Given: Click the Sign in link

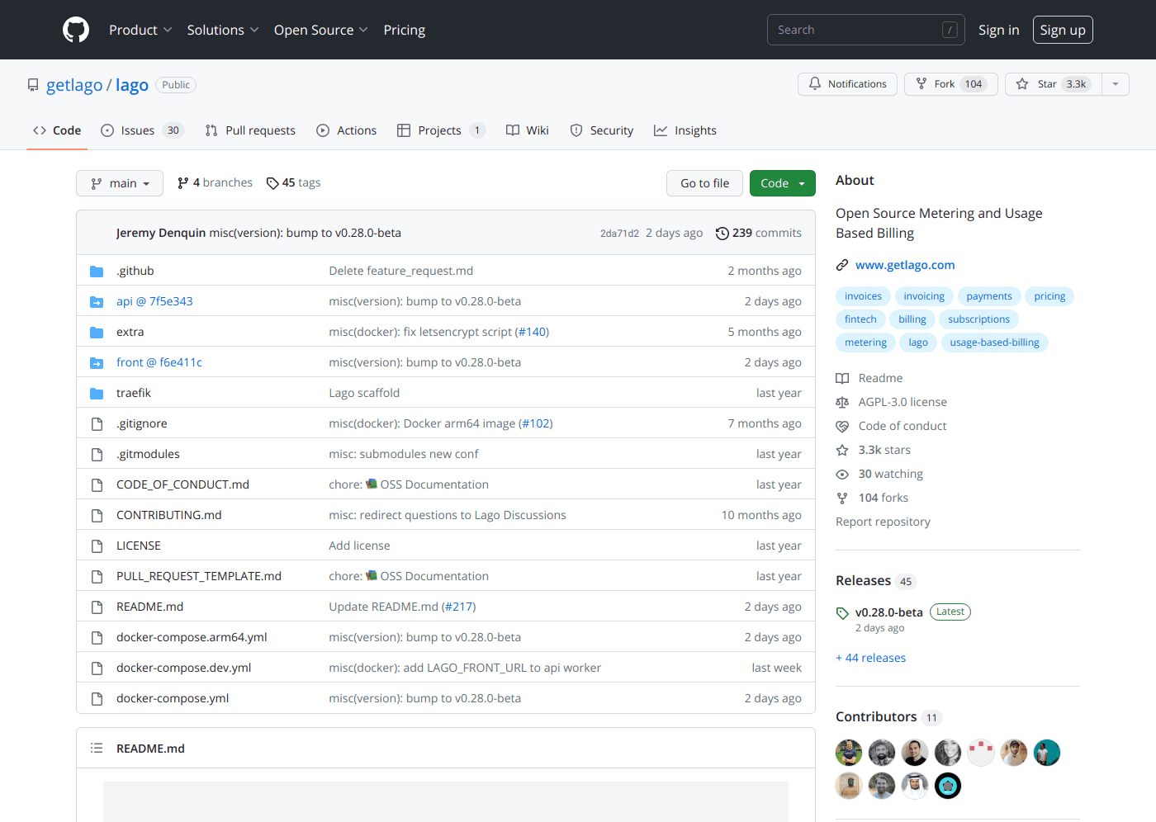Looking at the screenshot, I should click(998, 30).
